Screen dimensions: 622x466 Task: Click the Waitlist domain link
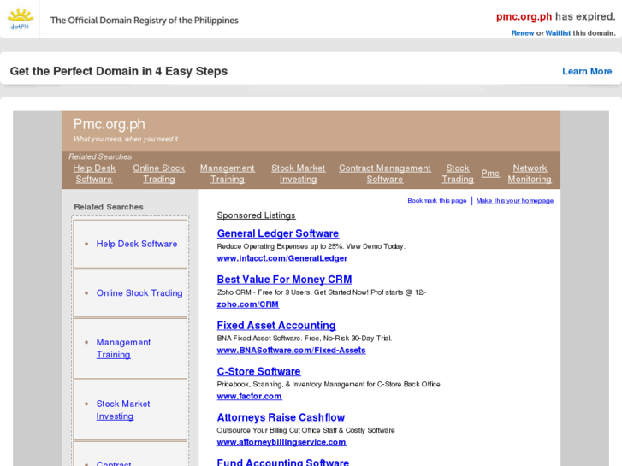[558, 33]
